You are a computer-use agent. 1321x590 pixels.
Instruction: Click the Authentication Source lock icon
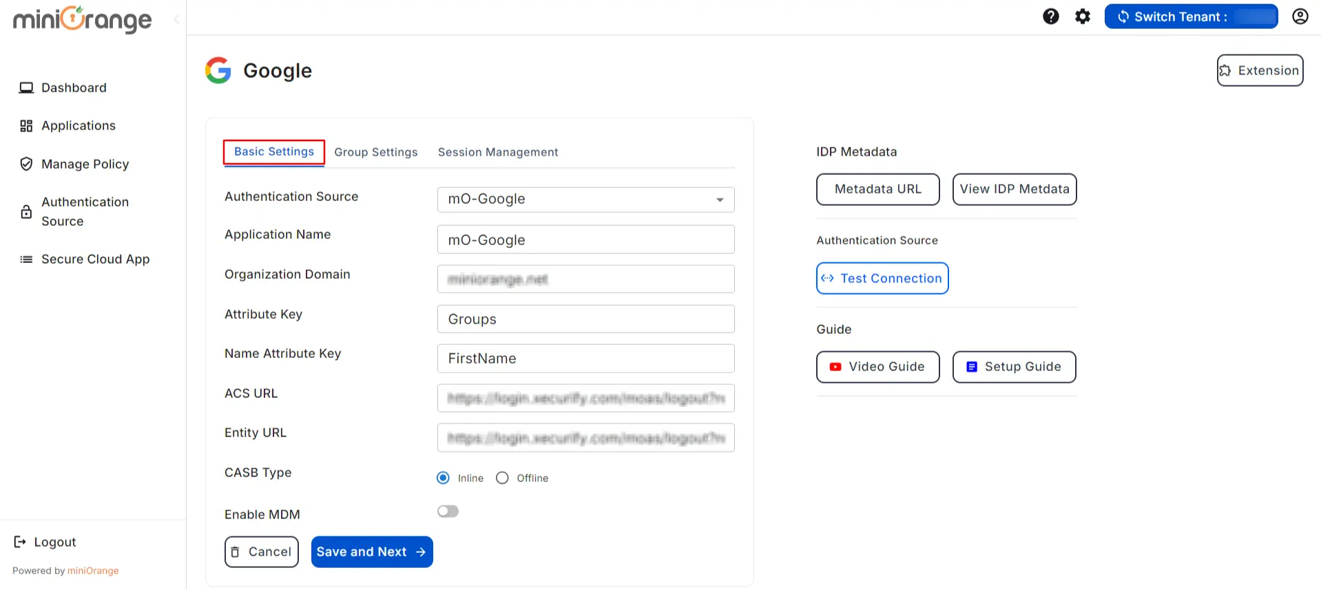(x=26, y=211)
